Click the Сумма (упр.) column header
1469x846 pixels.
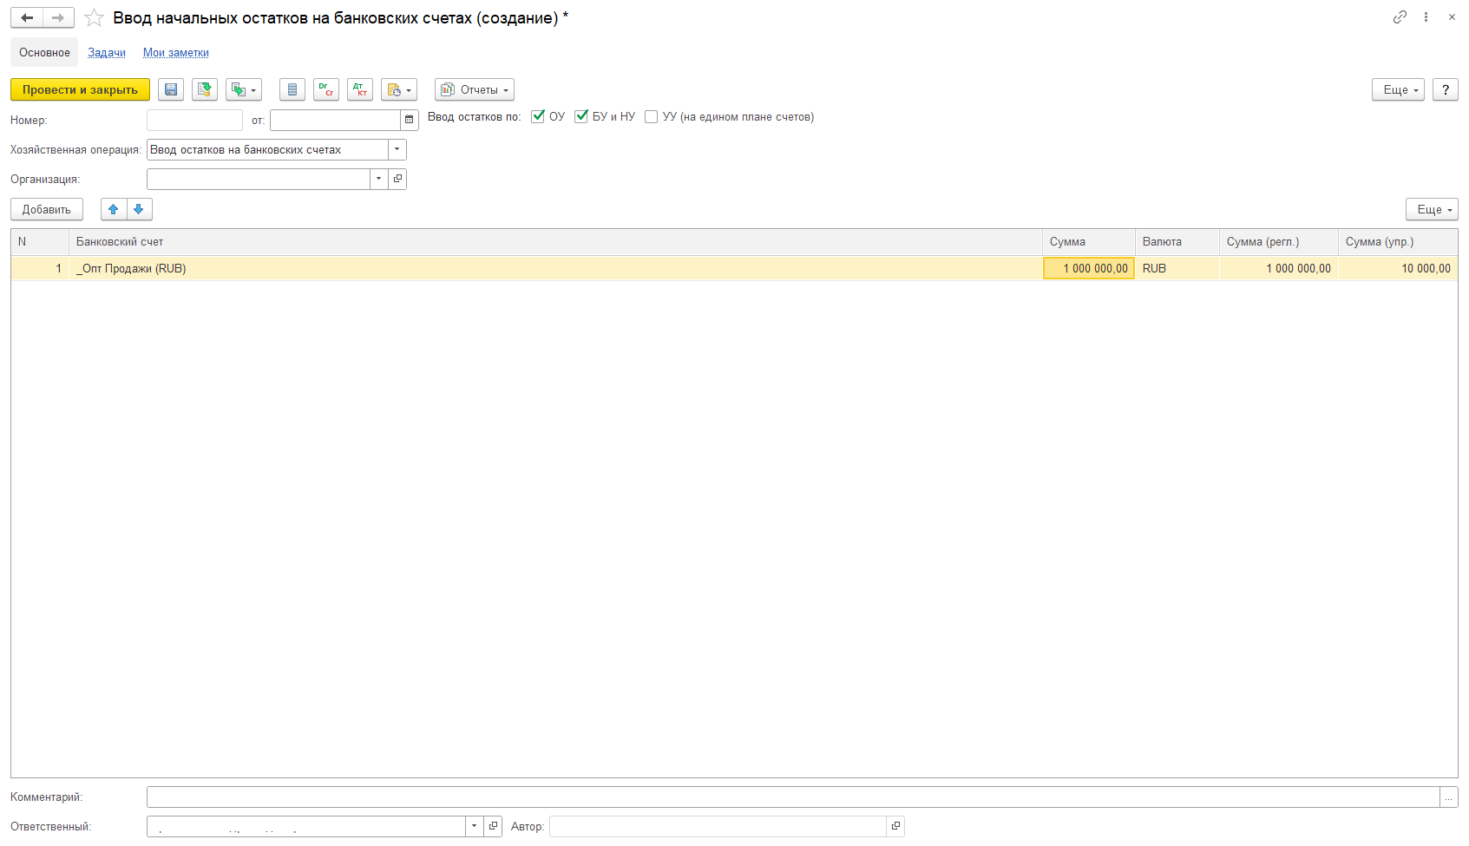[1398, 242]
